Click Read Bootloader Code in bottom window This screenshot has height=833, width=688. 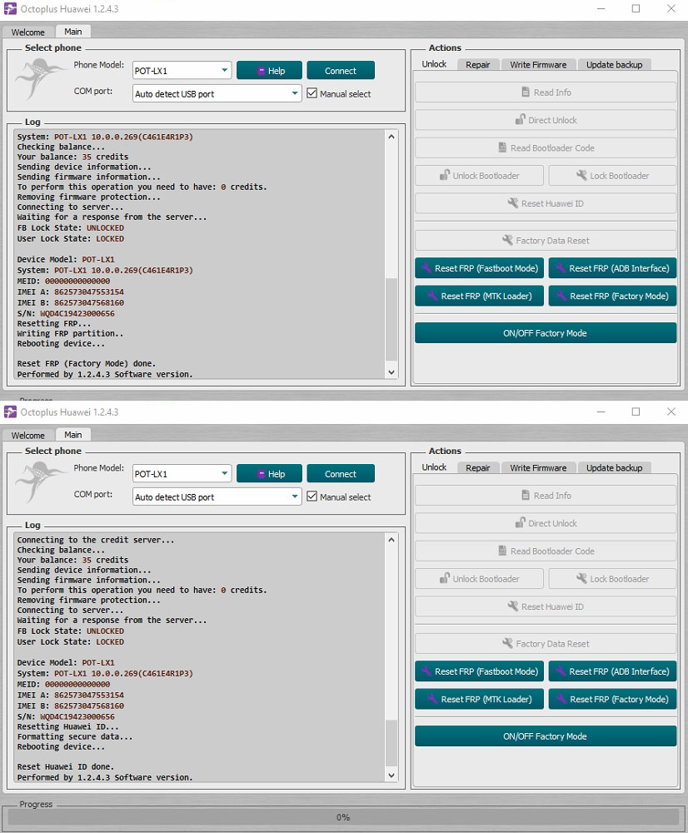(x=546, y=551)
